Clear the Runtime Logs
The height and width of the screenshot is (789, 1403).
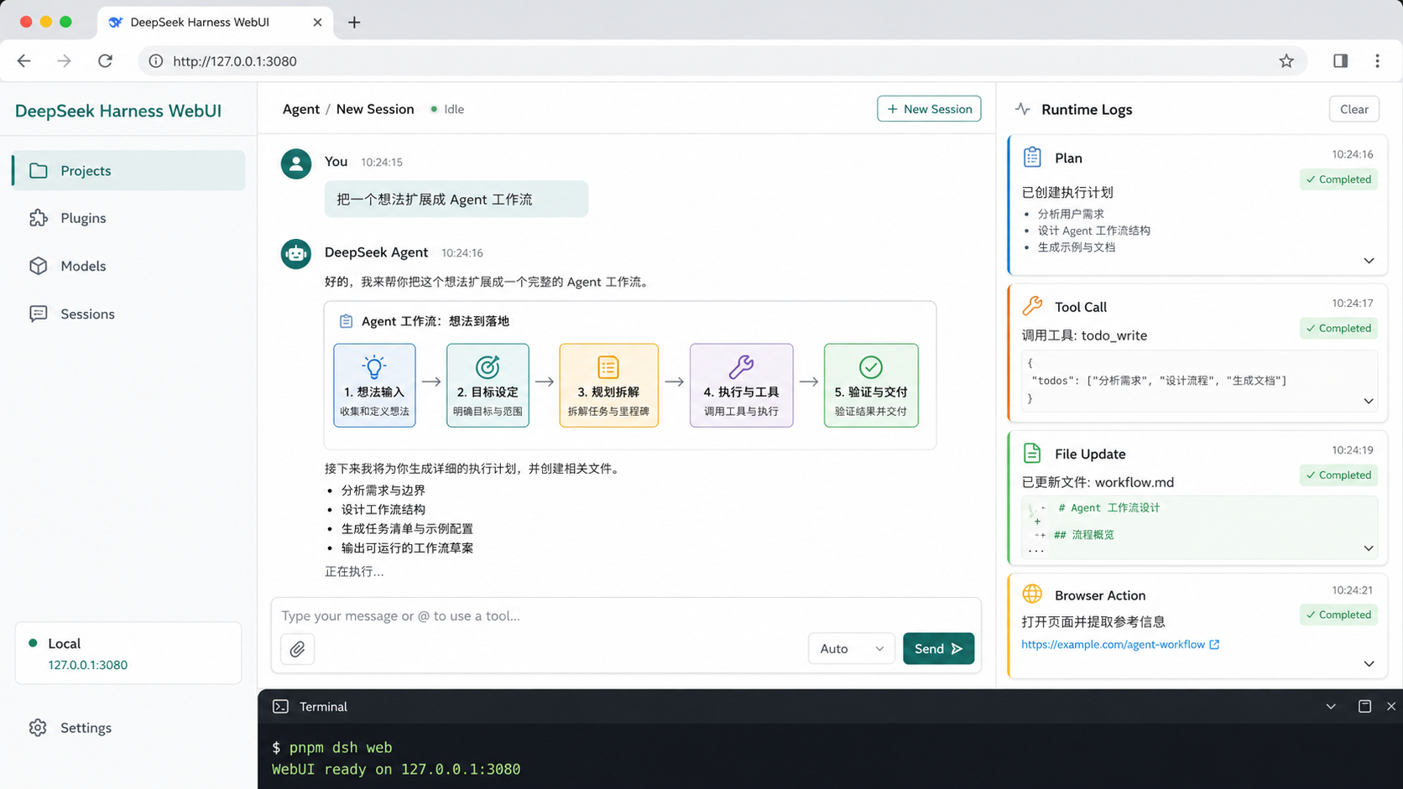pos(1353,109)
